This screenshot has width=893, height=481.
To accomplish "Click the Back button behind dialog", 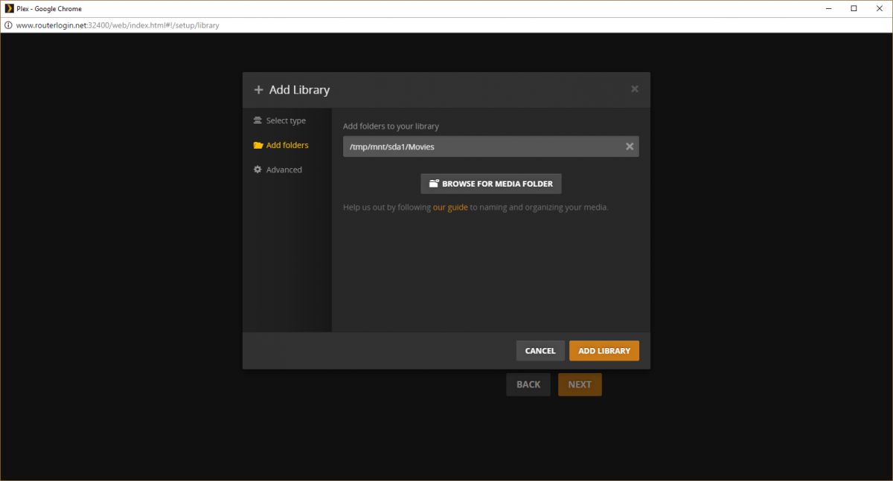I will (528, 384).
